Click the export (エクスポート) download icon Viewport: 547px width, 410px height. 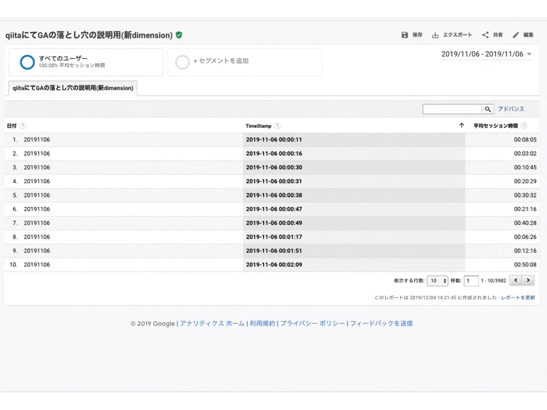click(x=435, y=35)
